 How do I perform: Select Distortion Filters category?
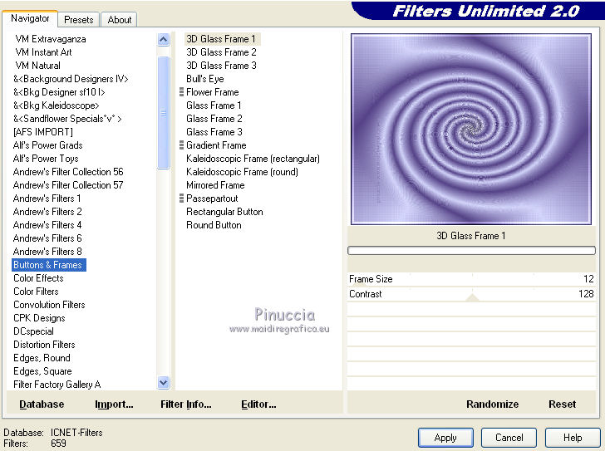[44, 345]
